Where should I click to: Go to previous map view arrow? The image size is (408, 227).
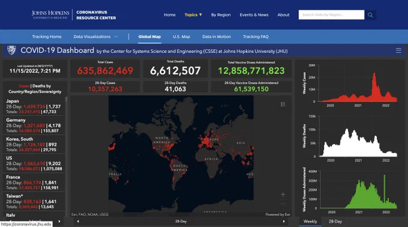(78, 221)
